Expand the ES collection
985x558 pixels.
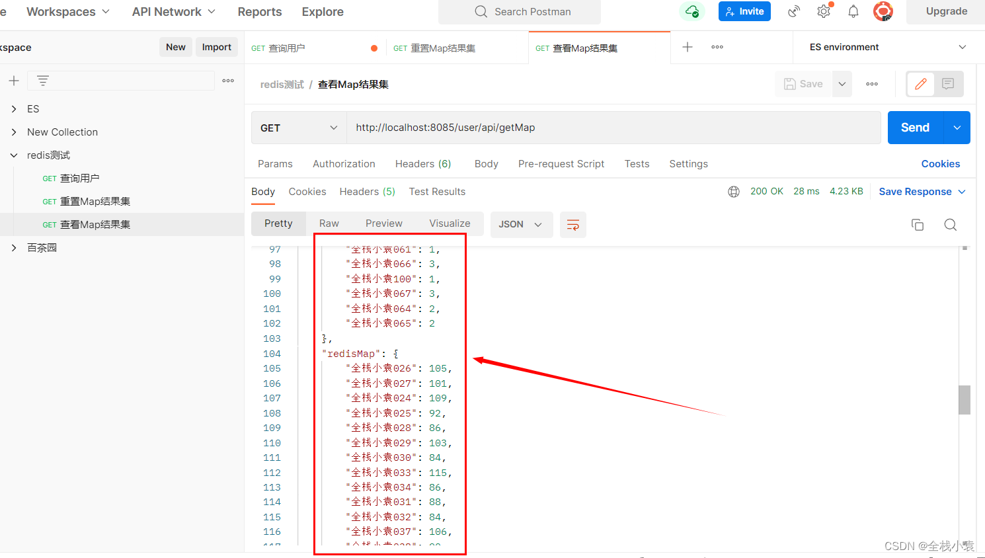pyautogui.click(x=14, y=109)
